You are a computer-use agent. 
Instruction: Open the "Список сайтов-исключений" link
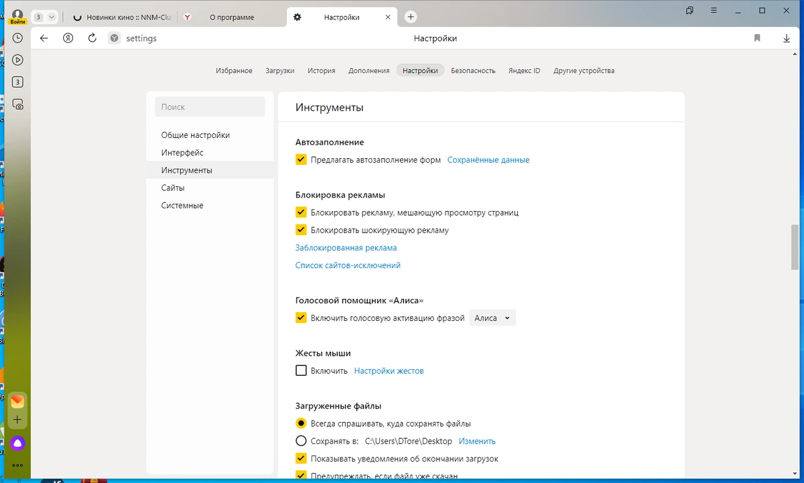click(348, 265)
